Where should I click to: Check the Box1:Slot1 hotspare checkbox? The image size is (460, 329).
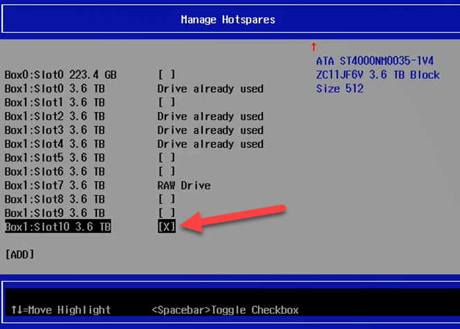(x=166, y=102)
